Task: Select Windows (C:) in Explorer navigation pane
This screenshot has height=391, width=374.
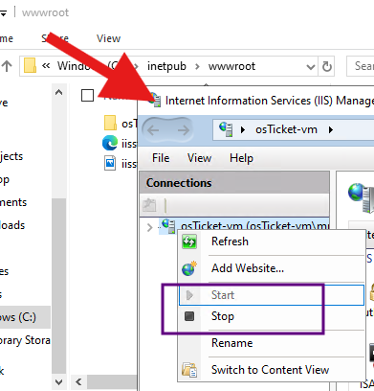Action: pos(25,317)
